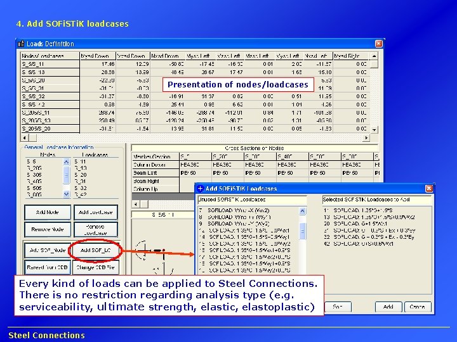Click the Member/Section header cell
The image size is (457, 342).
155,157
